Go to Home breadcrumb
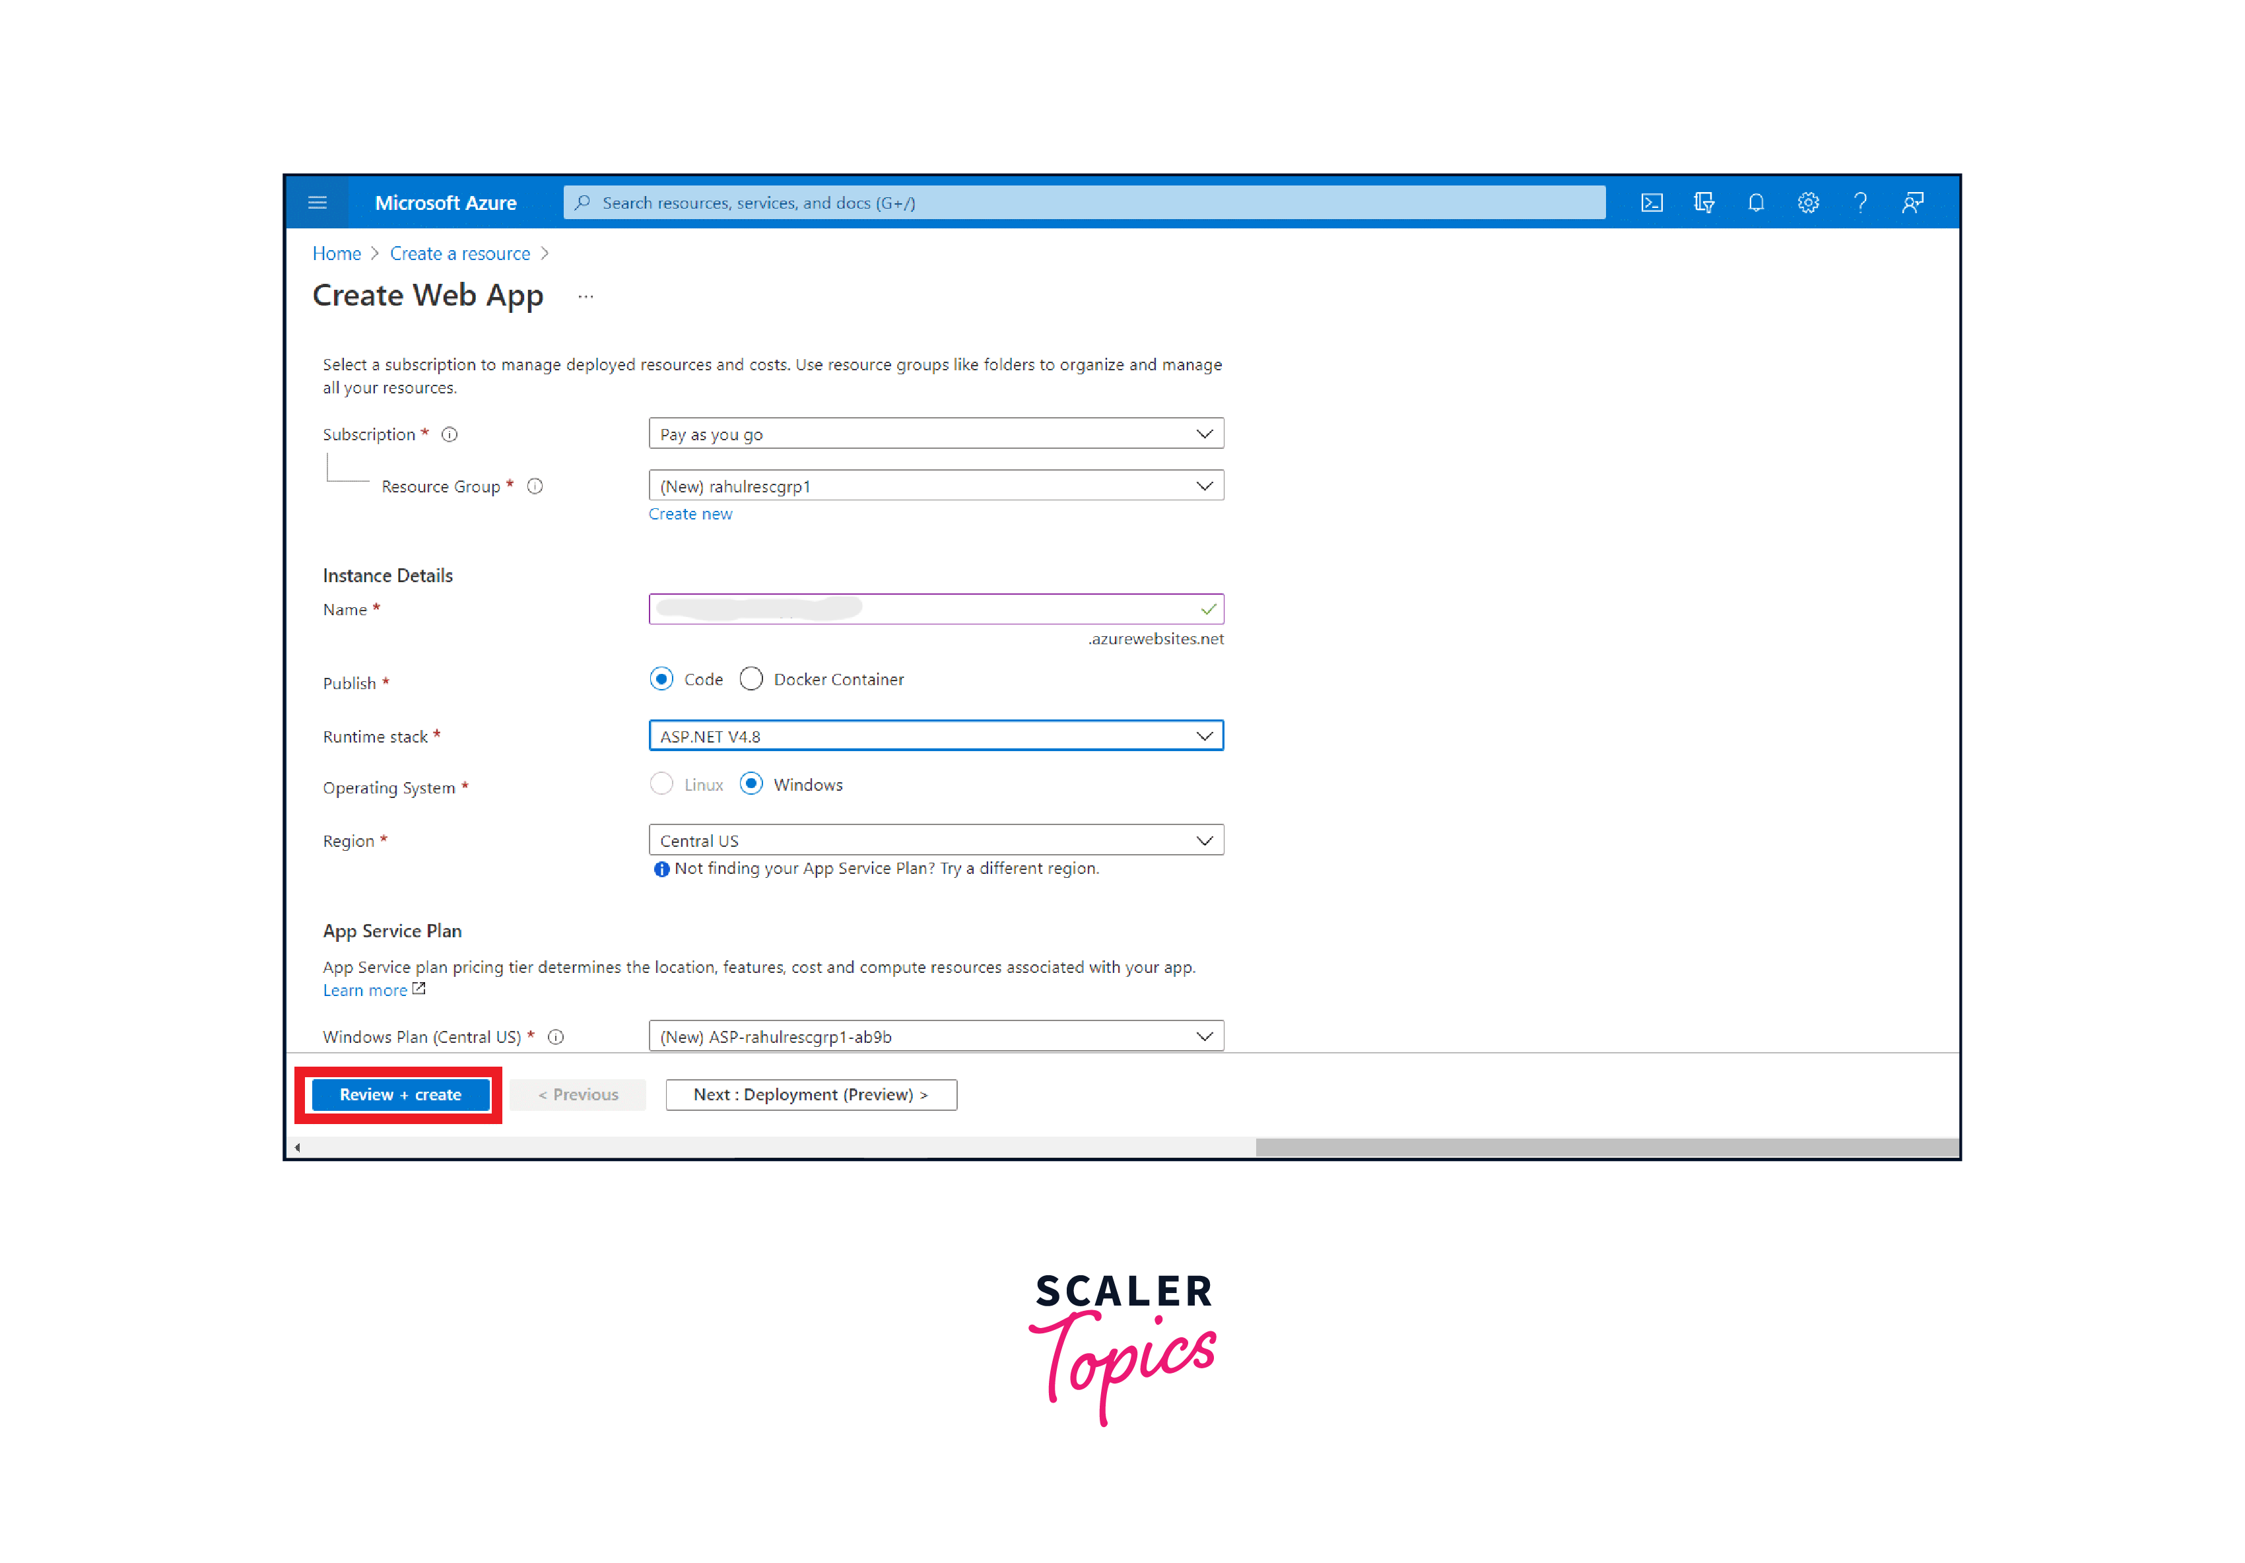 pyautogui.click(x=337, y=253)
